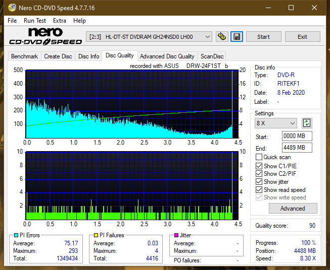
Task: Click PI Errors total 1349434
Action: click(67, 258)
